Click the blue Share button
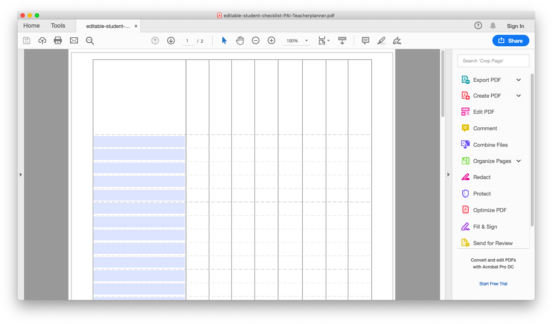The width and height of the screenshot is (552, 324). pyautogui.click(x=510, y=41)
